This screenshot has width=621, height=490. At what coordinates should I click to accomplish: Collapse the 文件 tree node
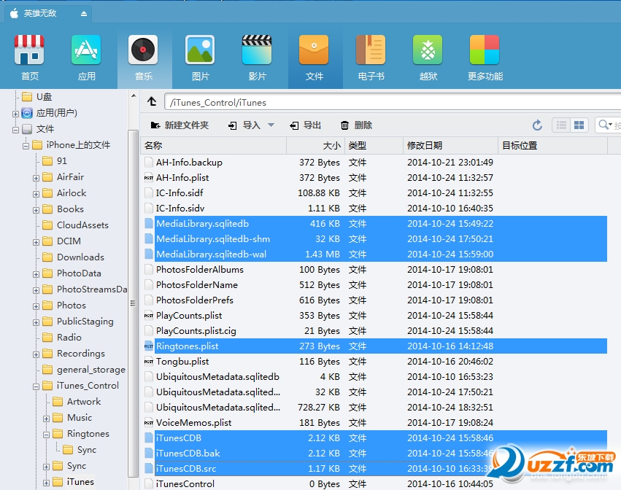pos(15,130)
